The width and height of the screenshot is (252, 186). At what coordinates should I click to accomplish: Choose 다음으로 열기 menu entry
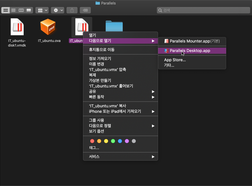coord(121,41)
